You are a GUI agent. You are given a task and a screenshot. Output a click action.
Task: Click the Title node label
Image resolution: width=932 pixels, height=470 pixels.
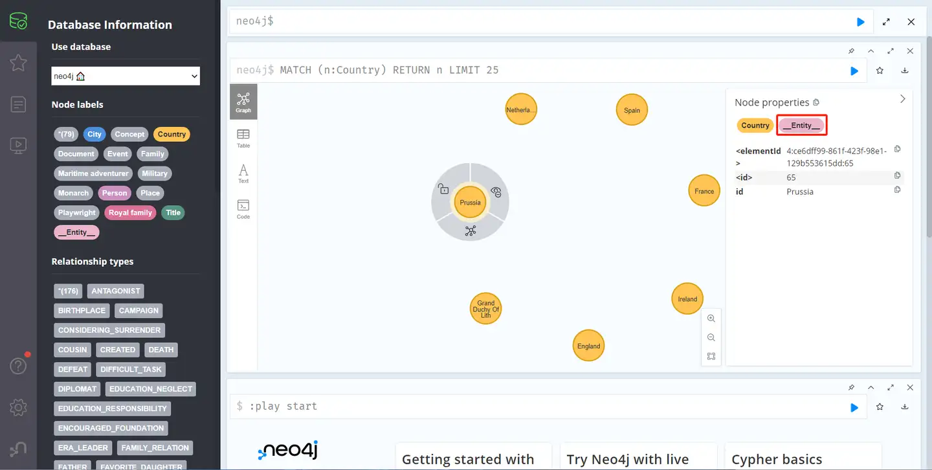[x=173, y=212]
